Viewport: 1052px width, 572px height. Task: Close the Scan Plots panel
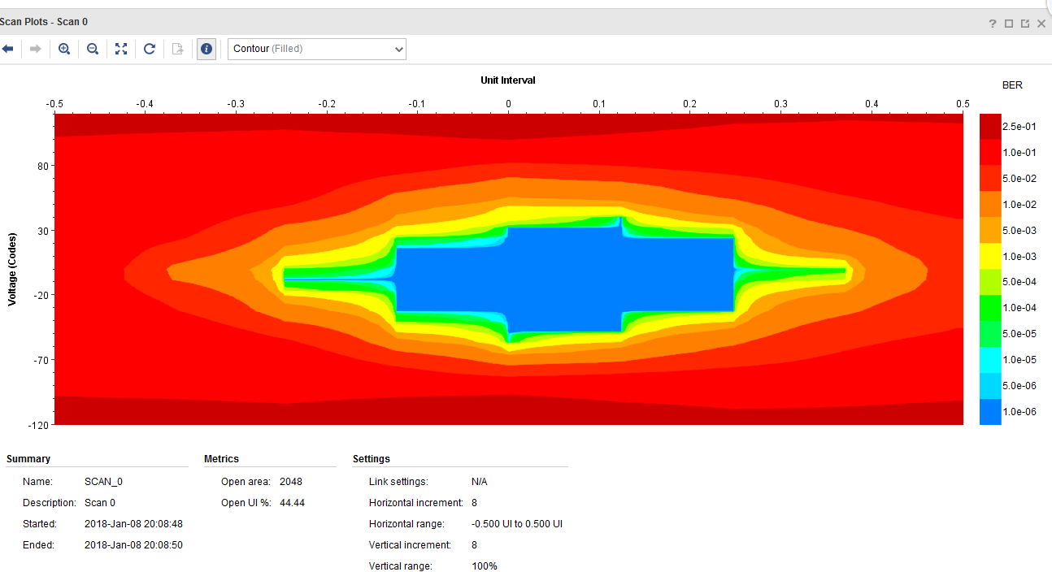pyautogui.click(x=1041, y=24)
